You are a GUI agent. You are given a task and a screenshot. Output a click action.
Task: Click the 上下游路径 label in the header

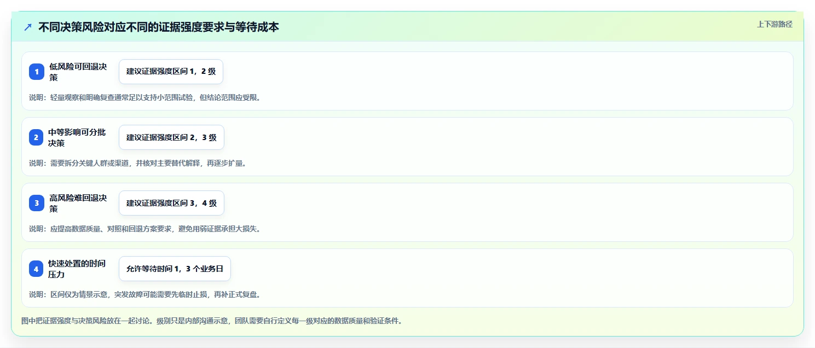coord(774,24)
